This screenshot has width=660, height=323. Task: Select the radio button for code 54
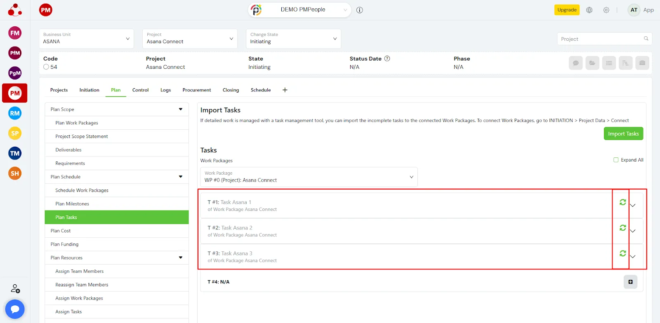tap(46, 67)
